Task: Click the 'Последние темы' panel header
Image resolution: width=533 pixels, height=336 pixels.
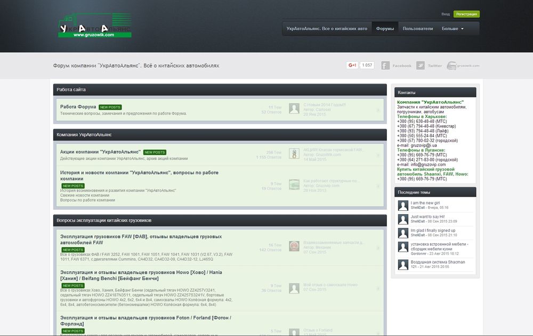Action: click(x=435, y=192)
